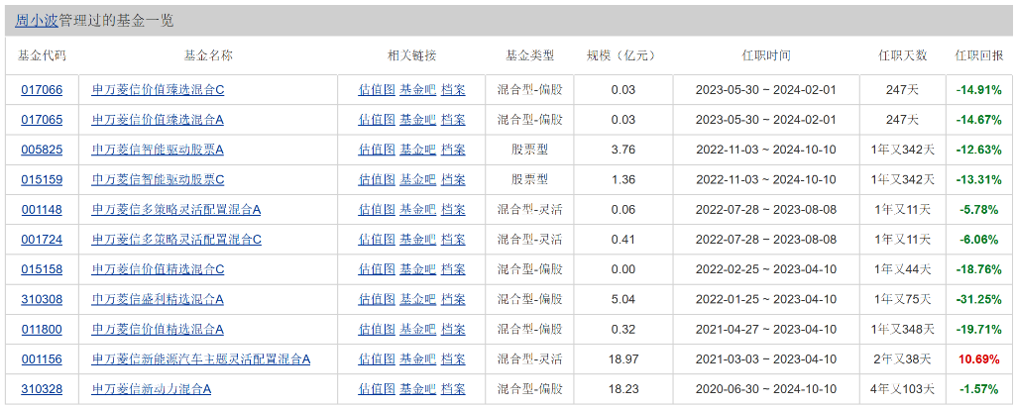Open fund code 310308 link
The image size is (1015, 408).
pos(42,299)
